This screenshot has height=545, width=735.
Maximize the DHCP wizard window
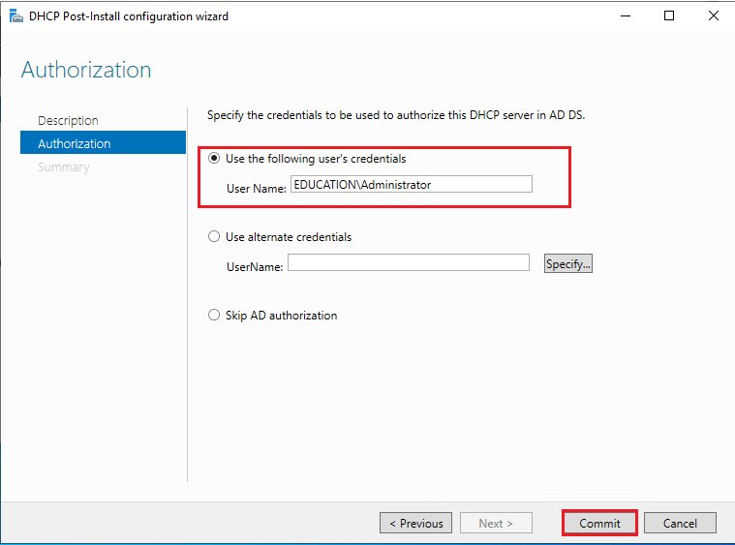[x=669, y=15]
